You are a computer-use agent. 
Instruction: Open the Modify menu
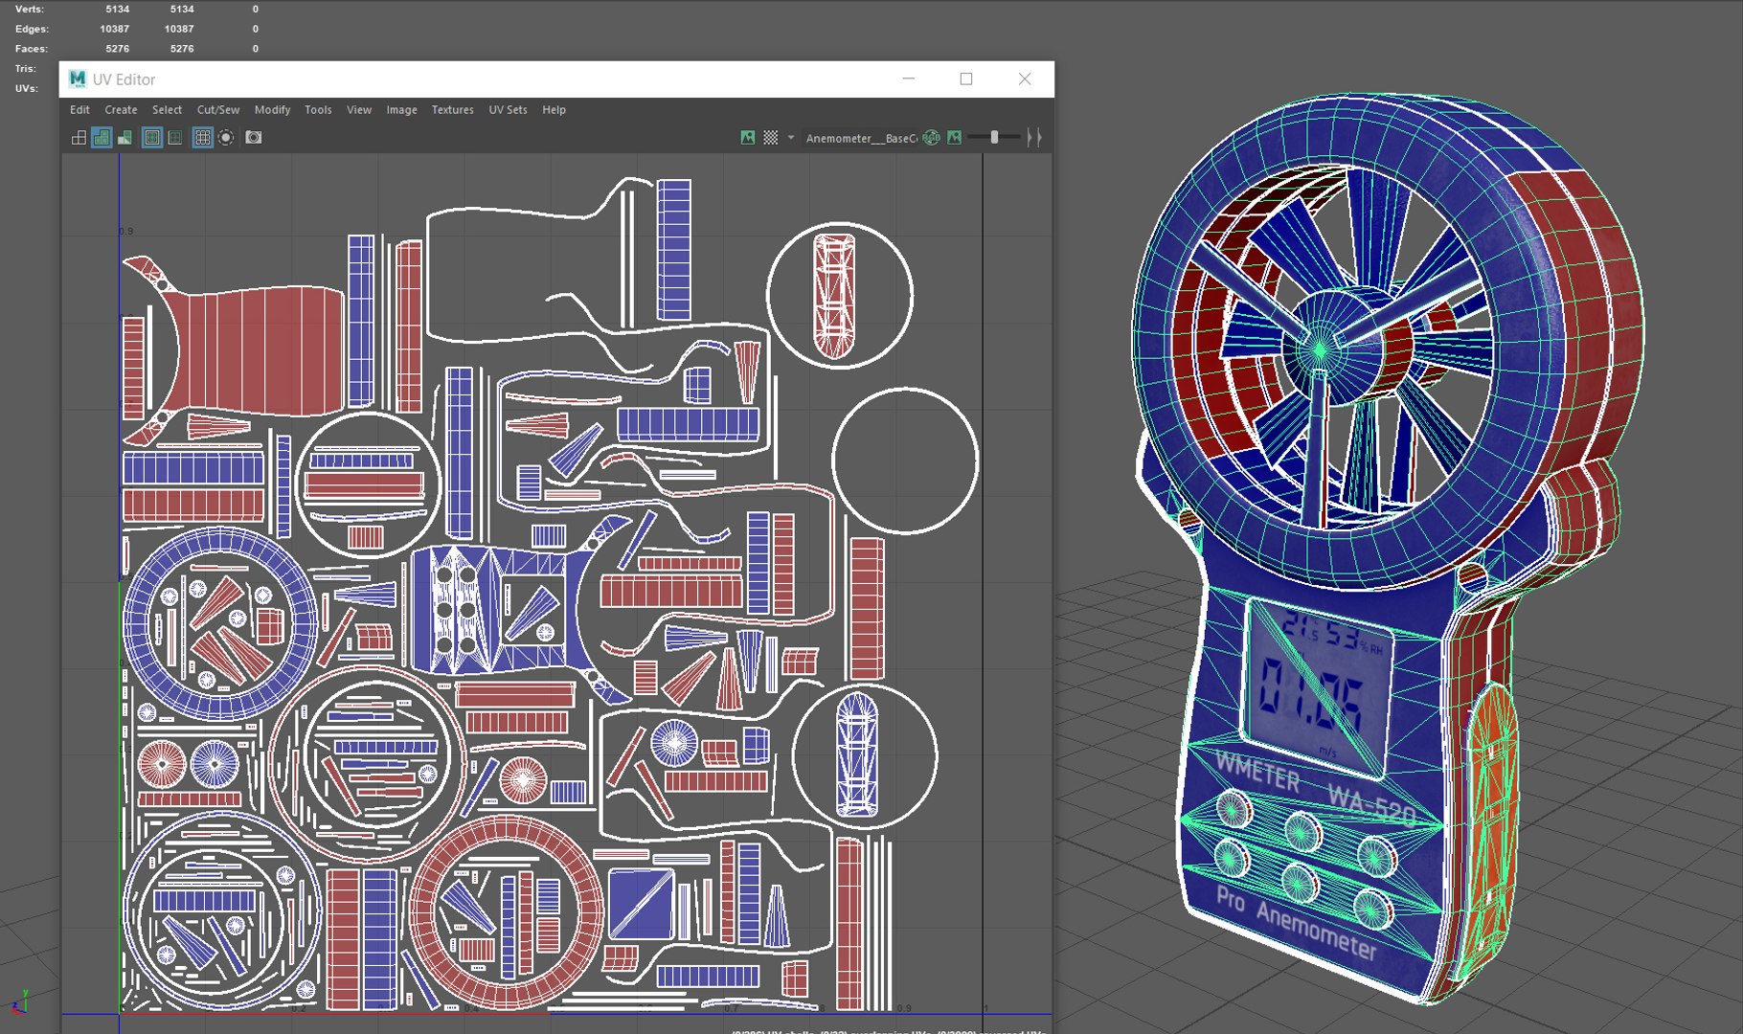coord(272,110)
